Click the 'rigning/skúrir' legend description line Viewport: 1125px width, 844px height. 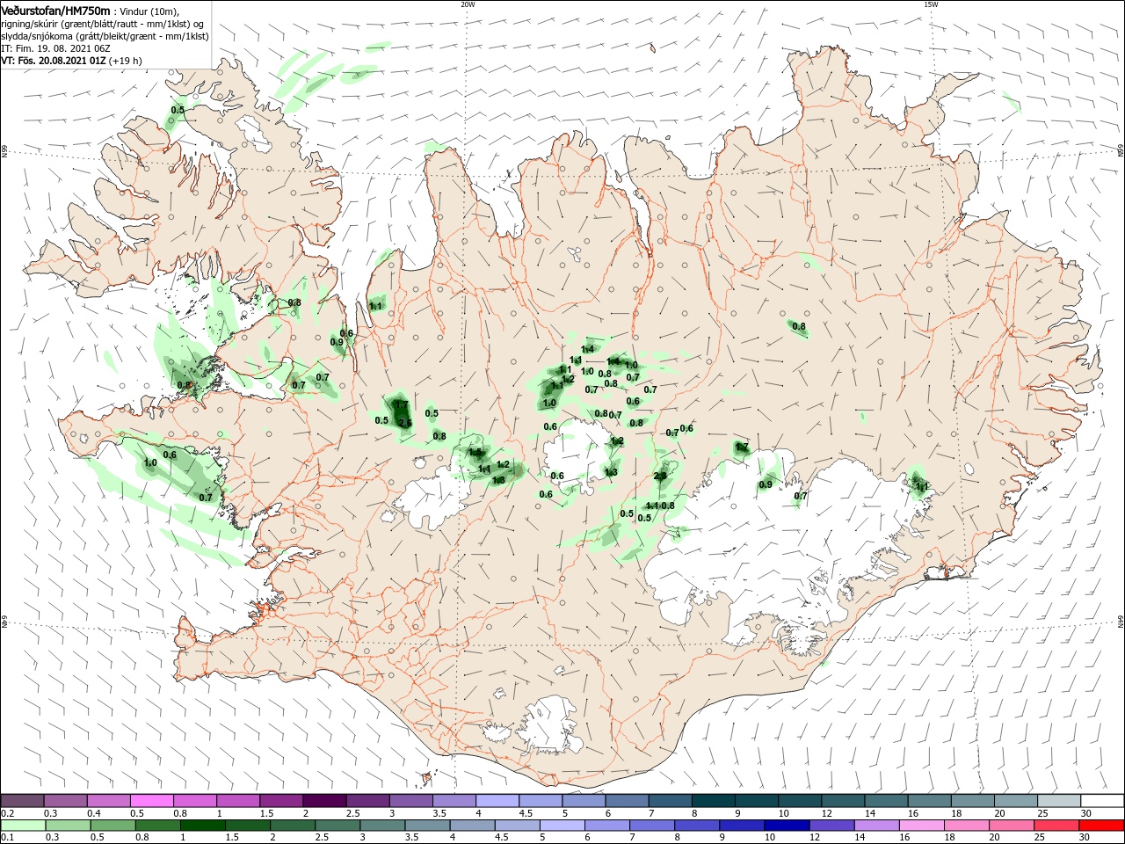(x=104, y=24)
